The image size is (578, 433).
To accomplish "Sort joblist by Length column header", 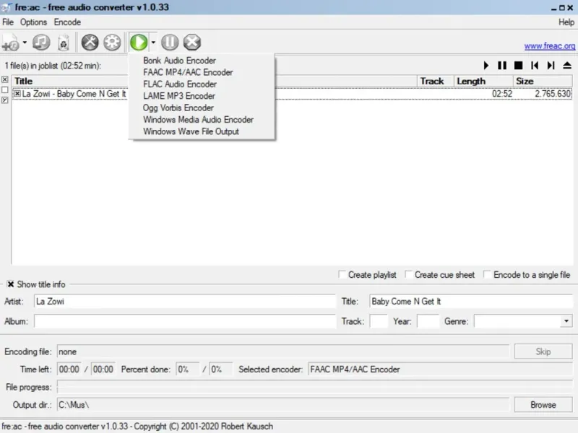I will point(483,81).
